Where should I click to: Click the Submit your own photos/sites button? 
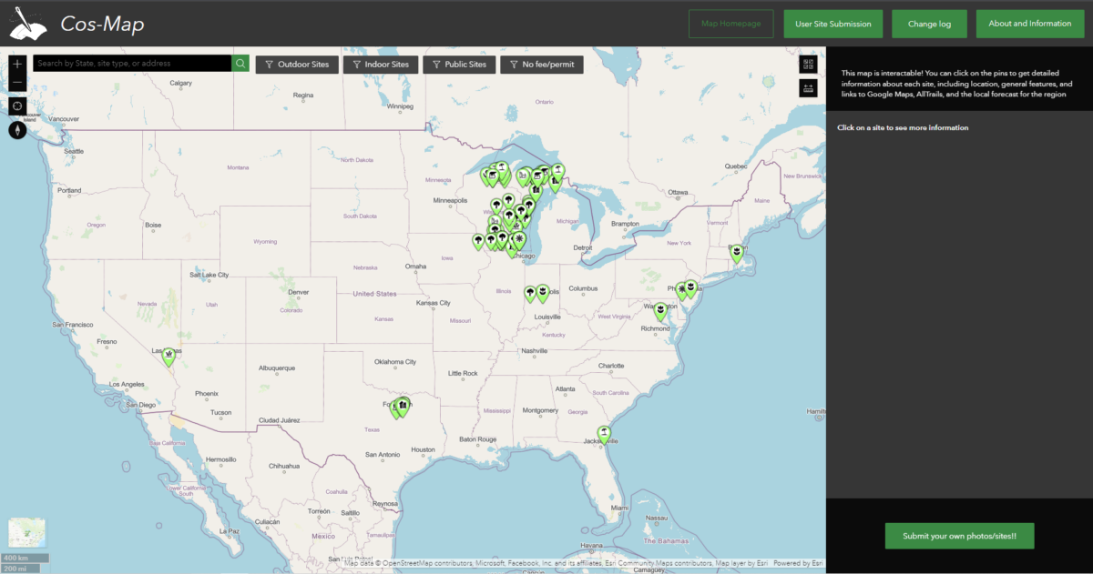pos(959,536)
